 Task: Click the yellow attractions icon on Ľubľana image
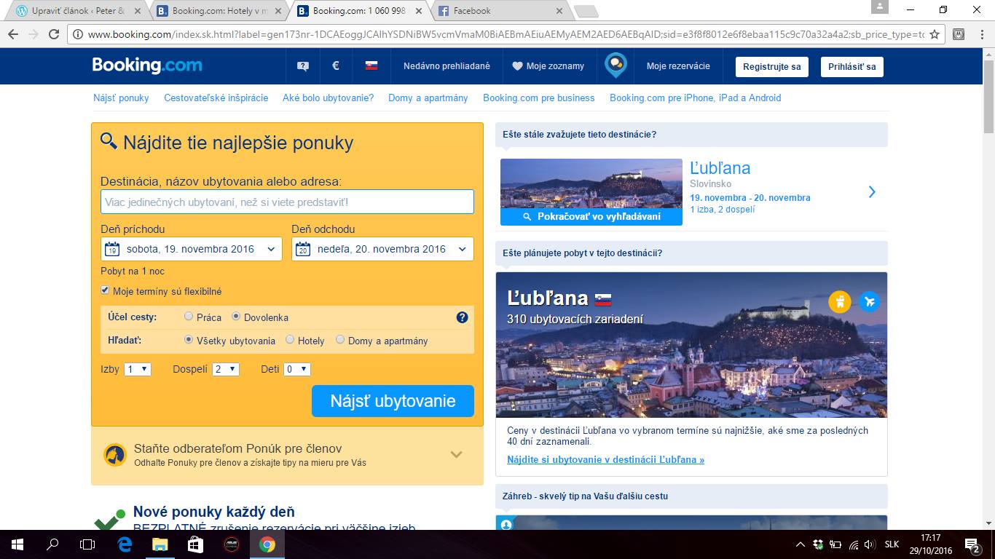(x=840, y=301)
